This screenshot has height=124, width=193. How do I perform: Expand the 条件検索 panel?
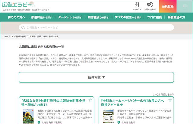(x=96, y=77)
